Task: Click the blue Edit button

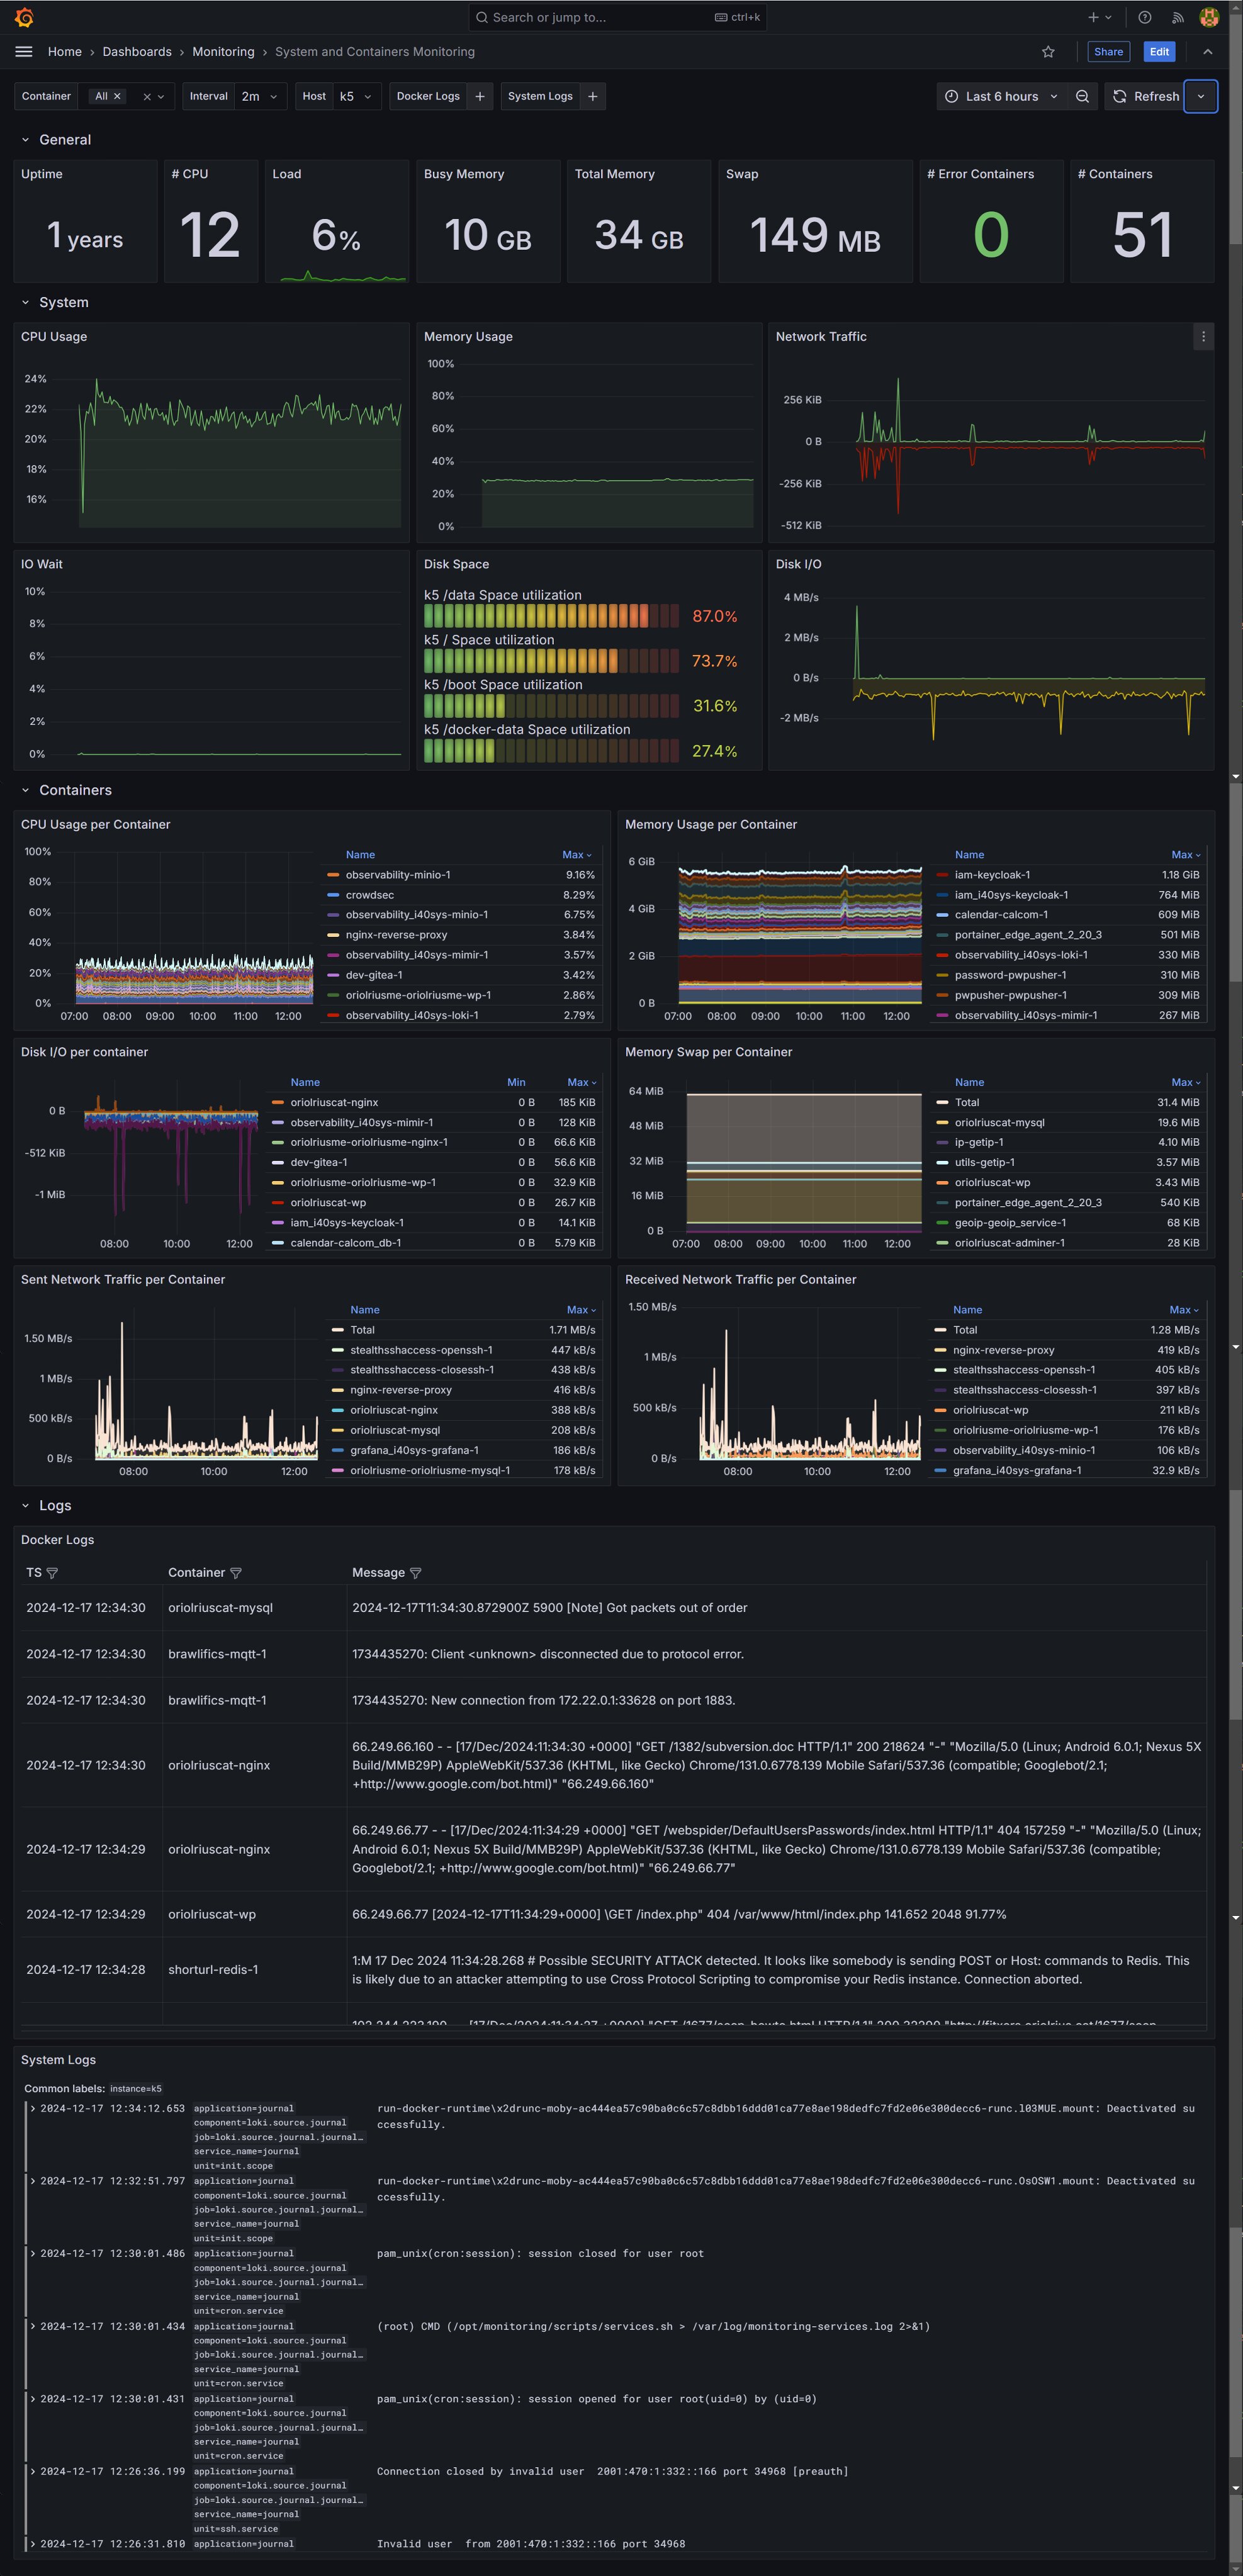Action: point(1158,52)
